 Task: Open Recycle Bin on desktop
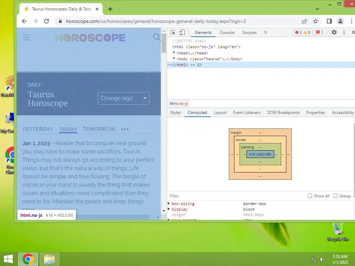point(338,232)
